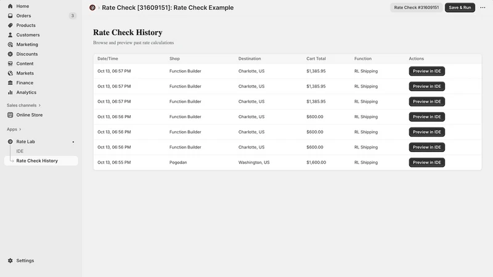The height and width of the screenshot is (277, 493).
Task: Expand the Apps section chevron
Action: [20, 129]
